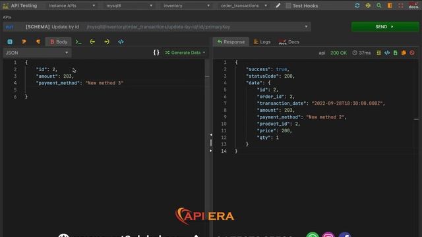Click the API Testing app icon

pyautogui.click(x=5, y=6)
